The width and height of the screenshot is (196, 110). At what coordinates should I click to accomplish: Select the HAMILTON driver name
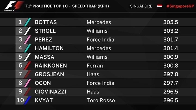[x=49, y=48]
